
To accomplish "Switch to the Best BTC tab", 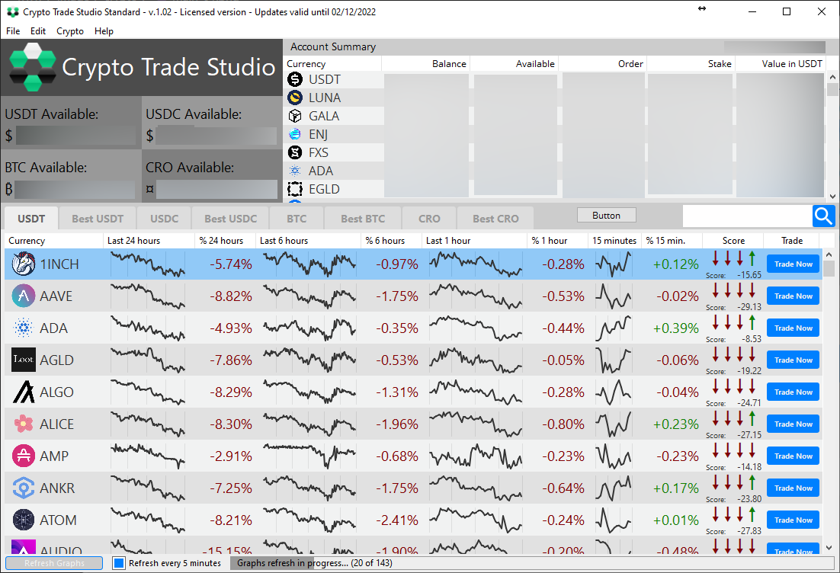I will click(x=363, y=219).
